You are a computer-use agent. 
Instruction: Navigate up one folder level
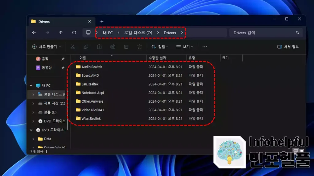(60, 32)
